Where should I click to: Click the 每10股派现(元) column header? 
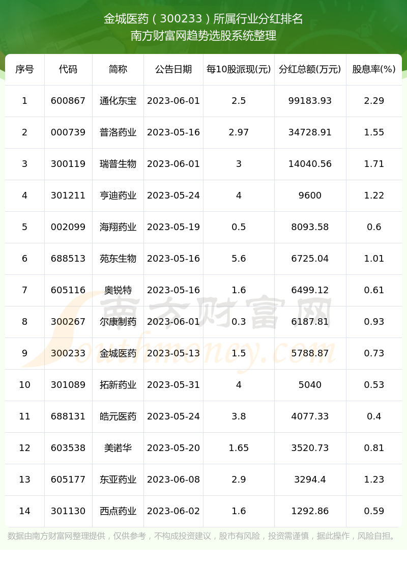point(239,69)
